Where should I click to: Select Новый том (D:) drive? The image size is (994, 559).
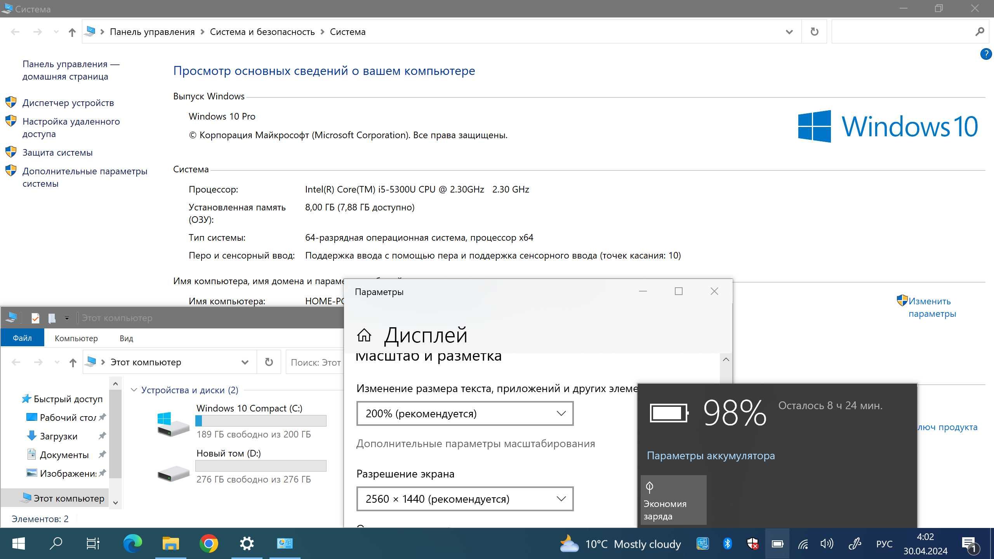pos(242,466)
